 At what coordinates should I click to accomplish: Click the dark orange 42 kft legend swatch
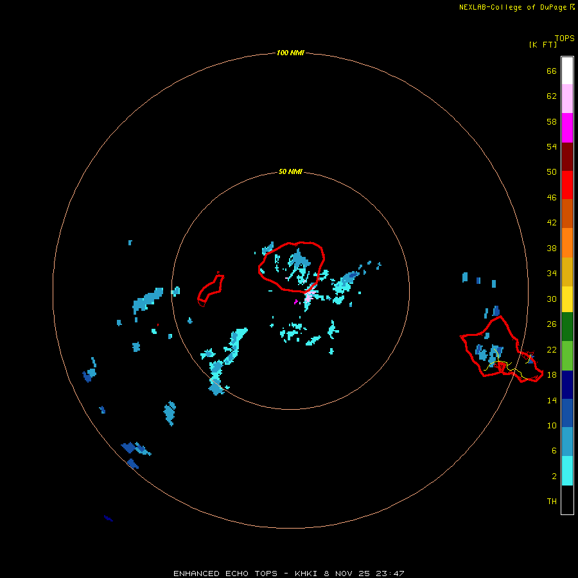(567, 213)
